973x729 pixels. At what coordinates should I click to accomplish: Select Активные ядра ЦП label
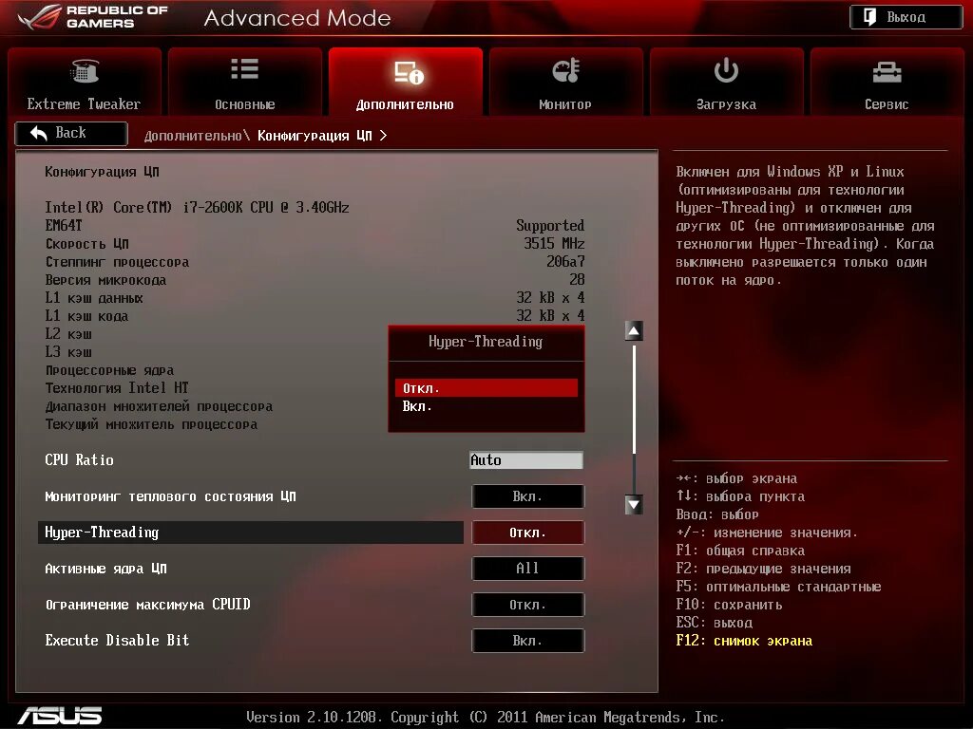106,569
